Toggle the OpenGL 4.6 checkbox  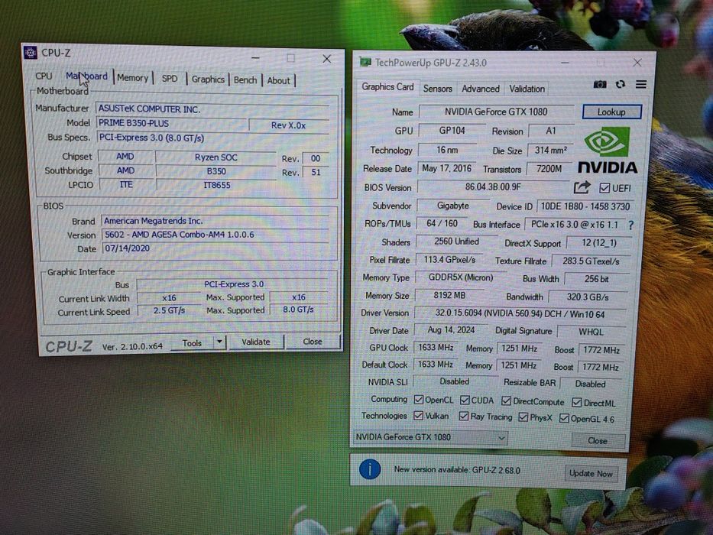coord(564,418)
